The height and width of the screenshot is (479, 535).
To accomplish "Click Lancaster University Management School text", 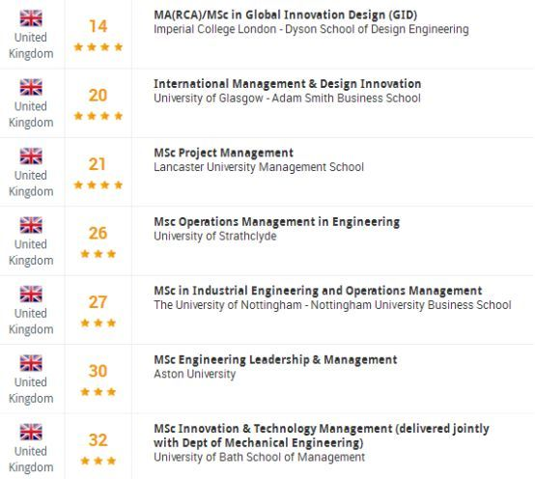I will coord(259,167).
